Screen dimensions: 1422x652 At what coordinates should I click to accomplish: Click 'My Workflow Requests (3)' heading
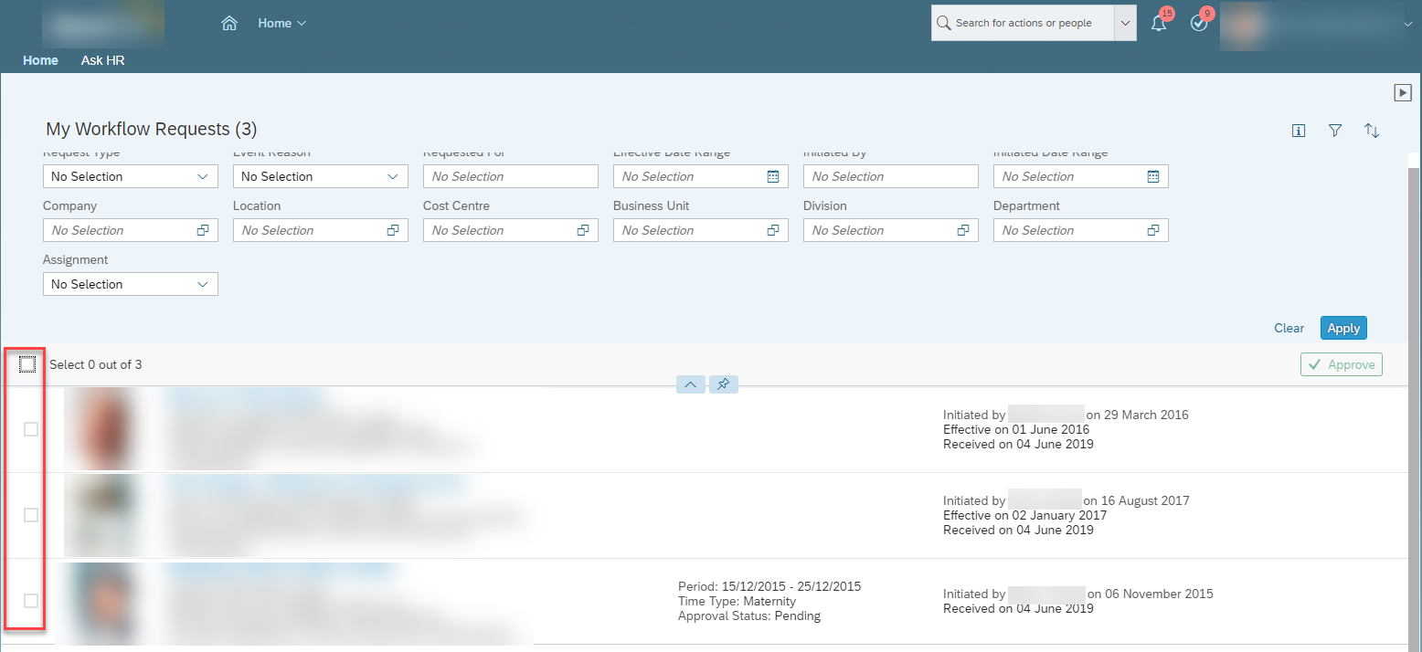(152, 129)
